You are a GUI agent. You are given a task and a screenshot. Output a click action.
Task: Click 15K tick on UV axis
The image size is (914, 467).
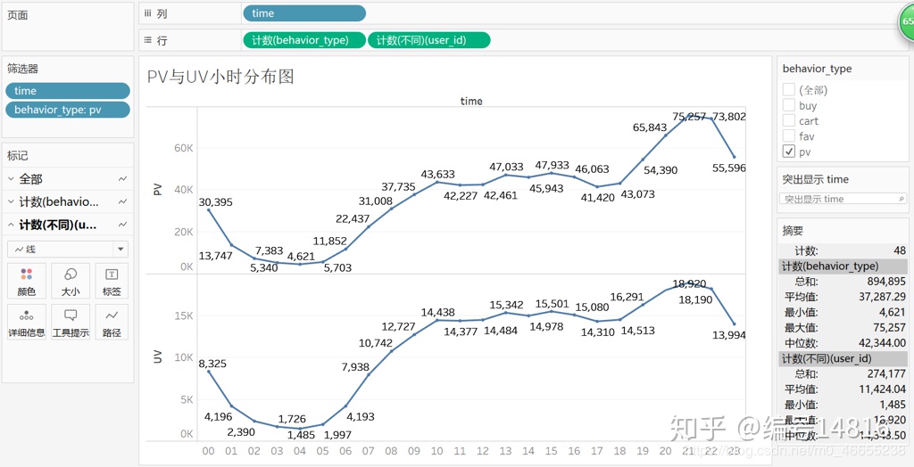(x=183, y=315)
